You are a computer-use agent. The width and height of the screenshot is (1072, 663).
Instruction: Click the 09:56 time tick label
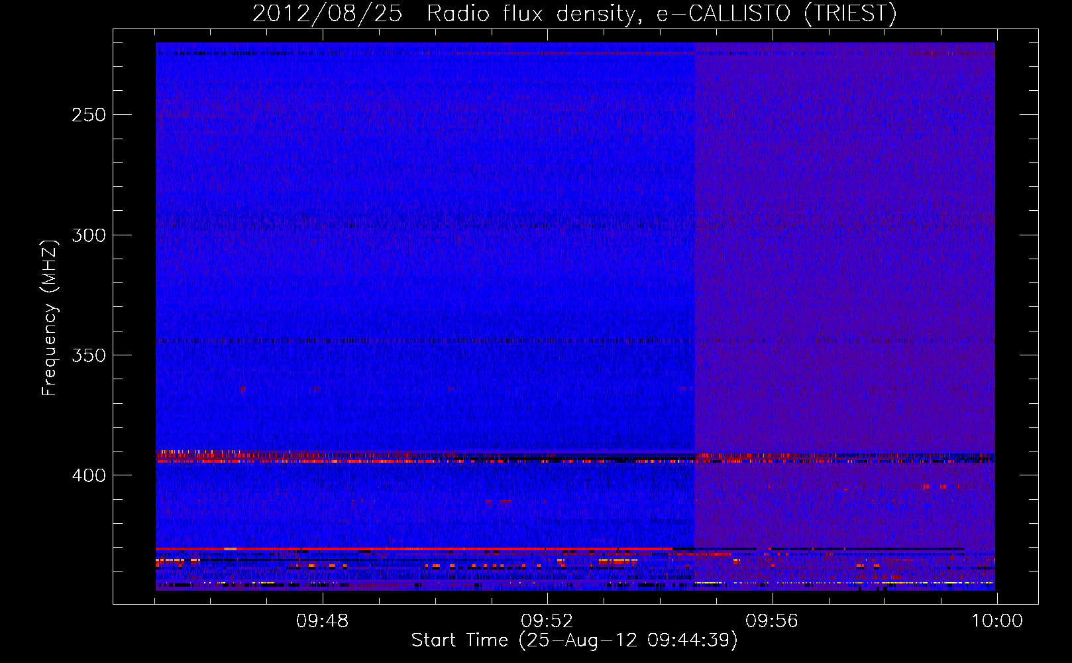coord(772,621)
